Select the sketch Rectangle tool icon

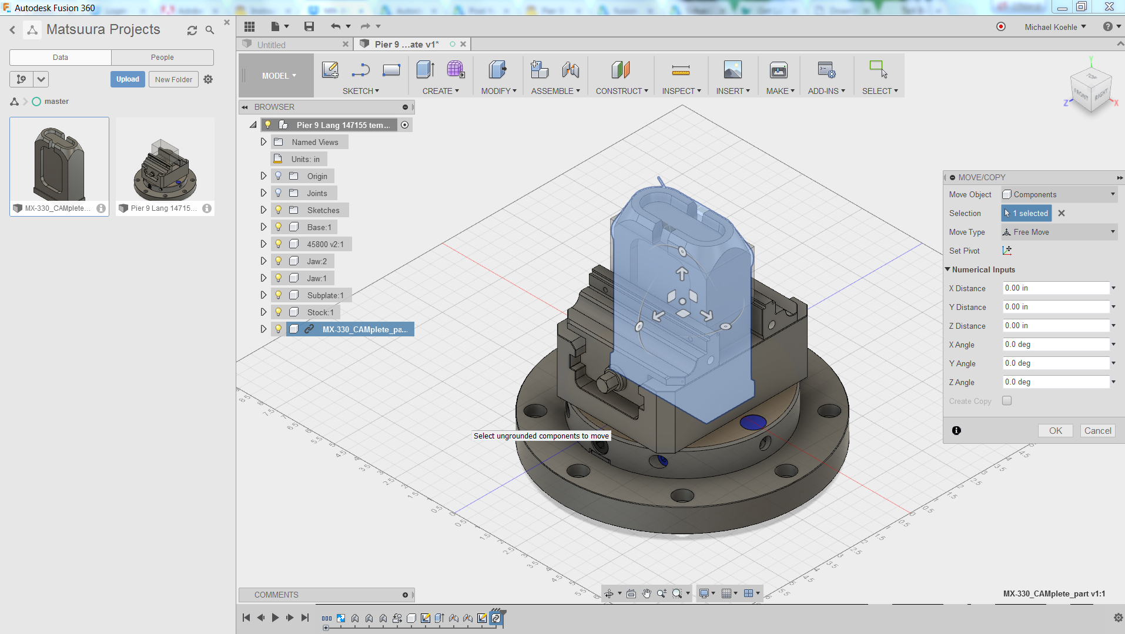[x=391, y=70]
